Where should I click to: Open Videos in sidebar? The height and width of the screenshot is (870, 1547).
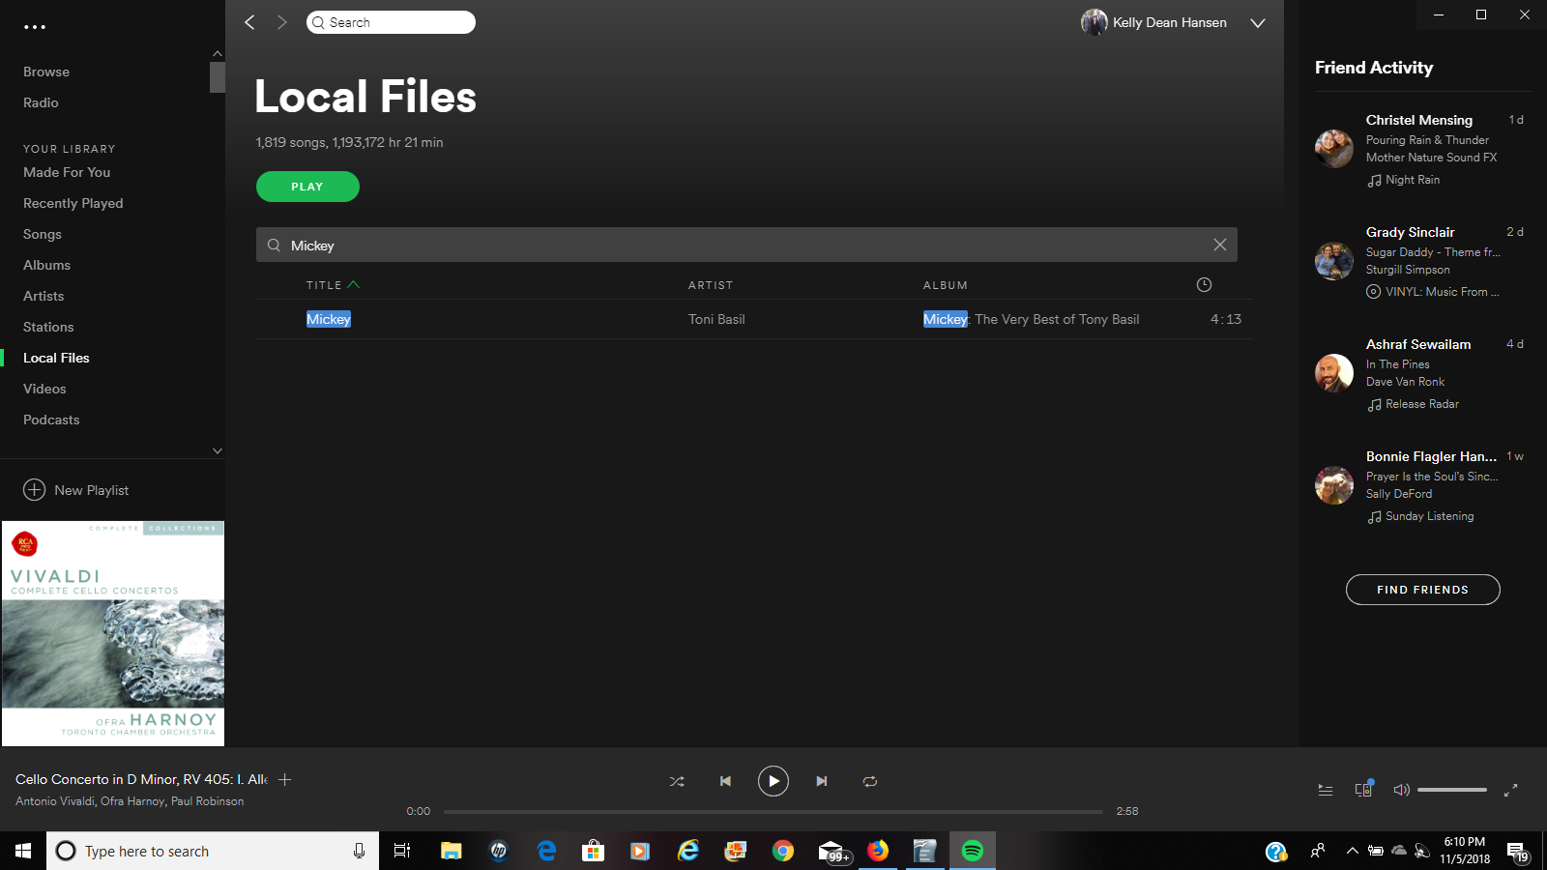point(44,389)
